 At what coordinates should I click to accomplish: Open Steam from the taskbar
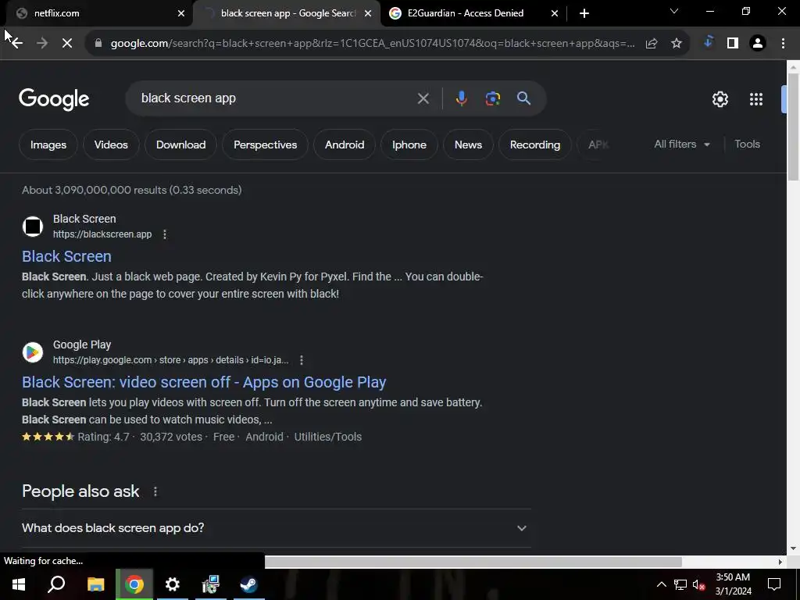coord(249,584)
